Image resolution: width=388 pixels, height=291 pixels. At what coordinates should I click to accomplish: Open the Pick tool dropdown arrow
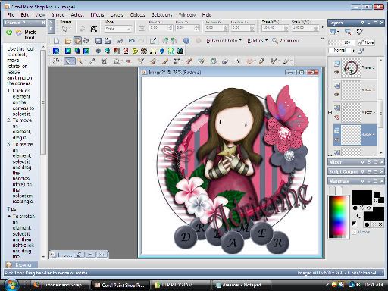(74, 61)
